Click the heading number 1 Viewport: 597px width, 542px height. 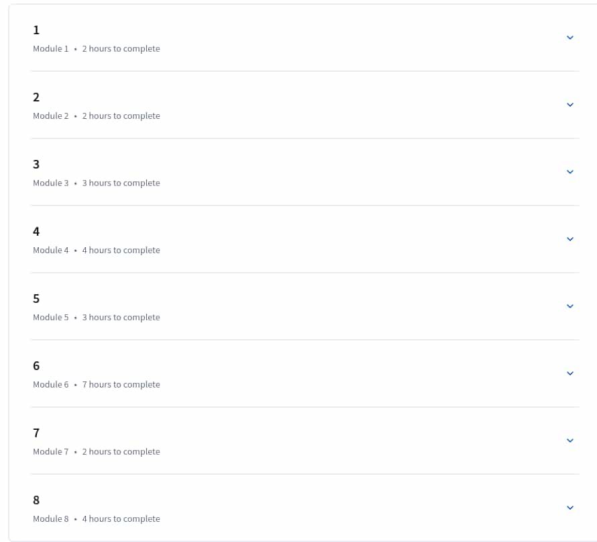pos(36,30)
